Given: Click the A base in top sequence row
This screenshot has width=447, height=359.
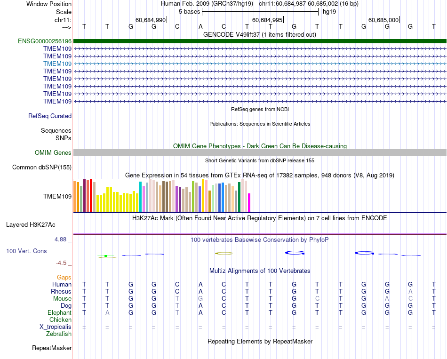Looking at the screenshot, I should 200,26.
